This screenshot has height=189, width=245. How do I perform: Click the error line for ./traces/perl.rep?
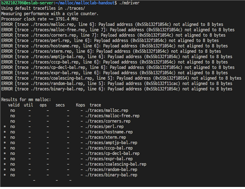pyautogui.click(x=110, y=40)
